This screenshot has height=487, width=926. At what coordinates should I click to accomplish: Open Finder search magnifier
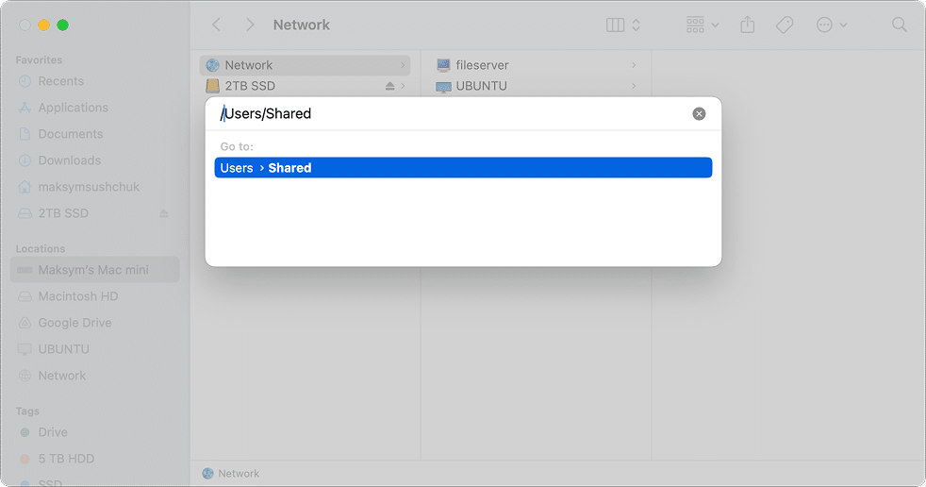[899, 25]
